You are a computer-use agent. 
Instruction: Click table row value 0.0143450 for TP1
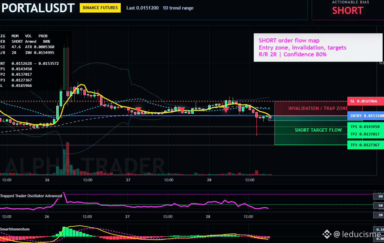coord(22,69)
